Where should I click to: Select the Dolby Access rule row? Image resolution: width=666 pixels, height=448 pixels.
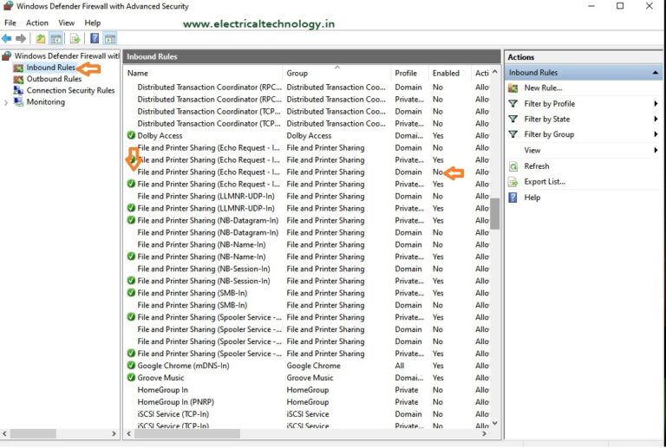(308, 136)
